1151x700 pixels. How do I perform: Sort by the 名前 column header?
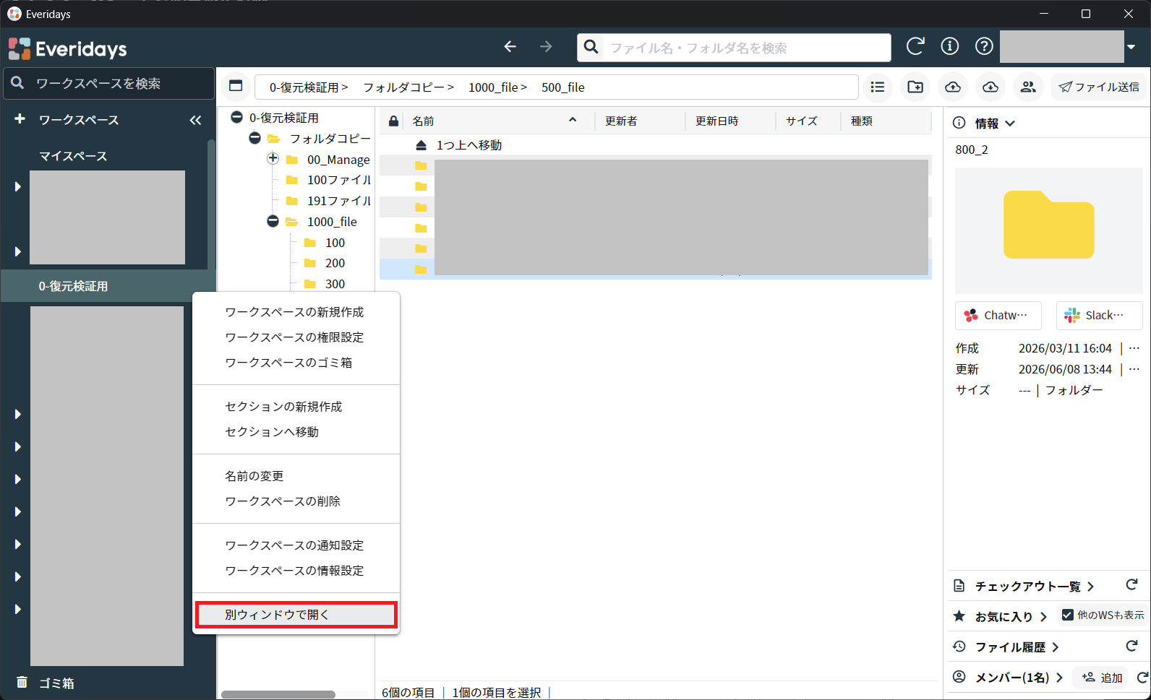[x=423, y=121]
